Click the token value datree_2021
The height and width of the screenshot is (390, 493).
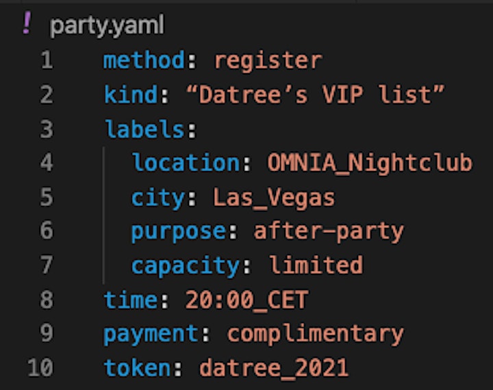274,368
